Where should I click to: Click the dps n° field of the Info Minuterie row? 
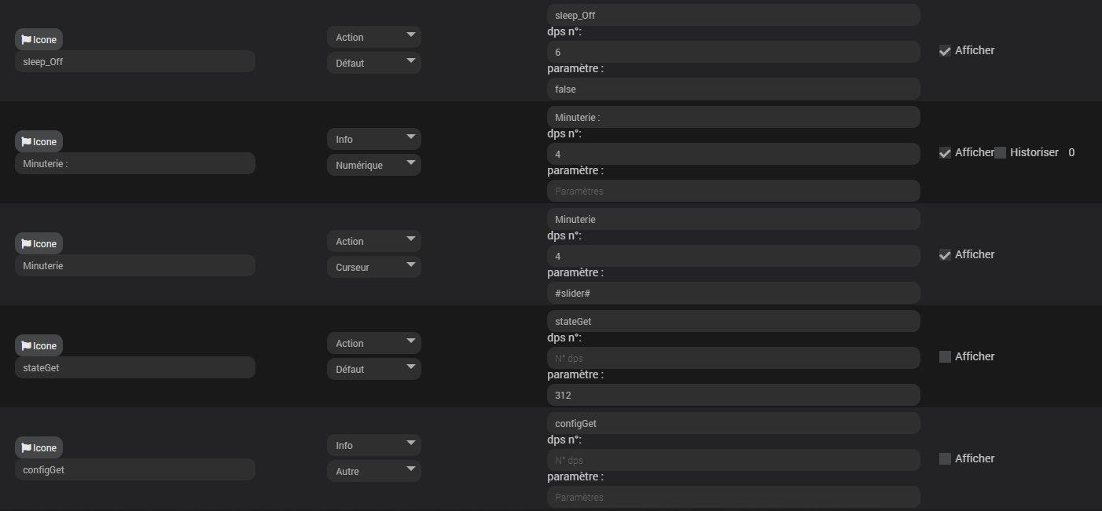733,154
